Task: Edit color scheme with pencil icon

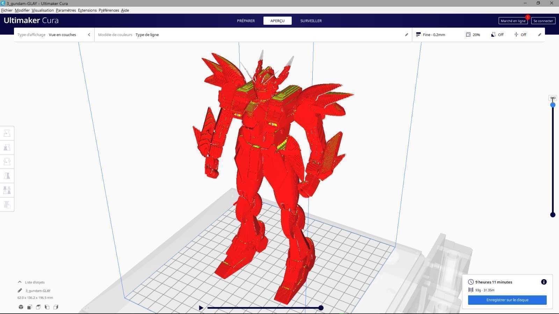Action: (406, 35)
